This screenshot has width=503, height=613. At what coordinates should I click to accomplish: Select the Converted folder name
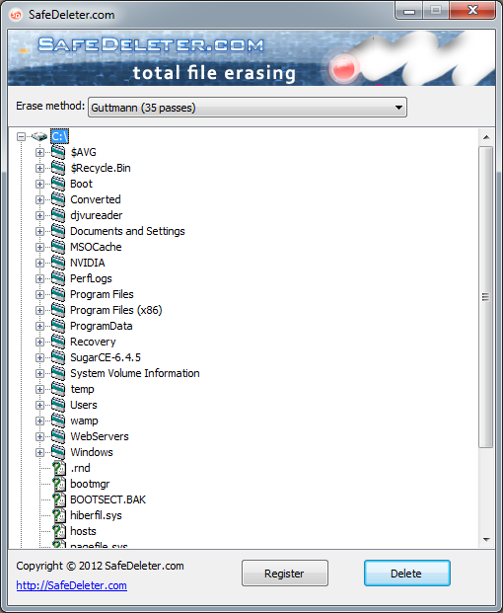pyautogui.click(x=96, y=199)
